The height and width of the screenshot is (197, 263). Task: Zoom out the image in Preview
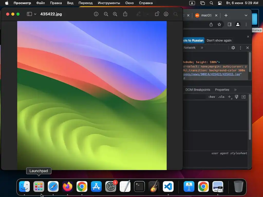coord(106,14)
